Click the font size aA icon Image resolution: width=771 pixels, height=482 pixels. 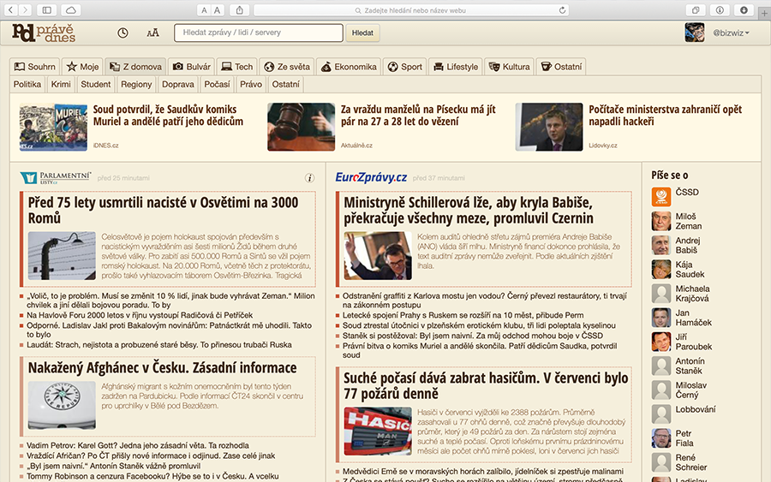coord(152,33)
